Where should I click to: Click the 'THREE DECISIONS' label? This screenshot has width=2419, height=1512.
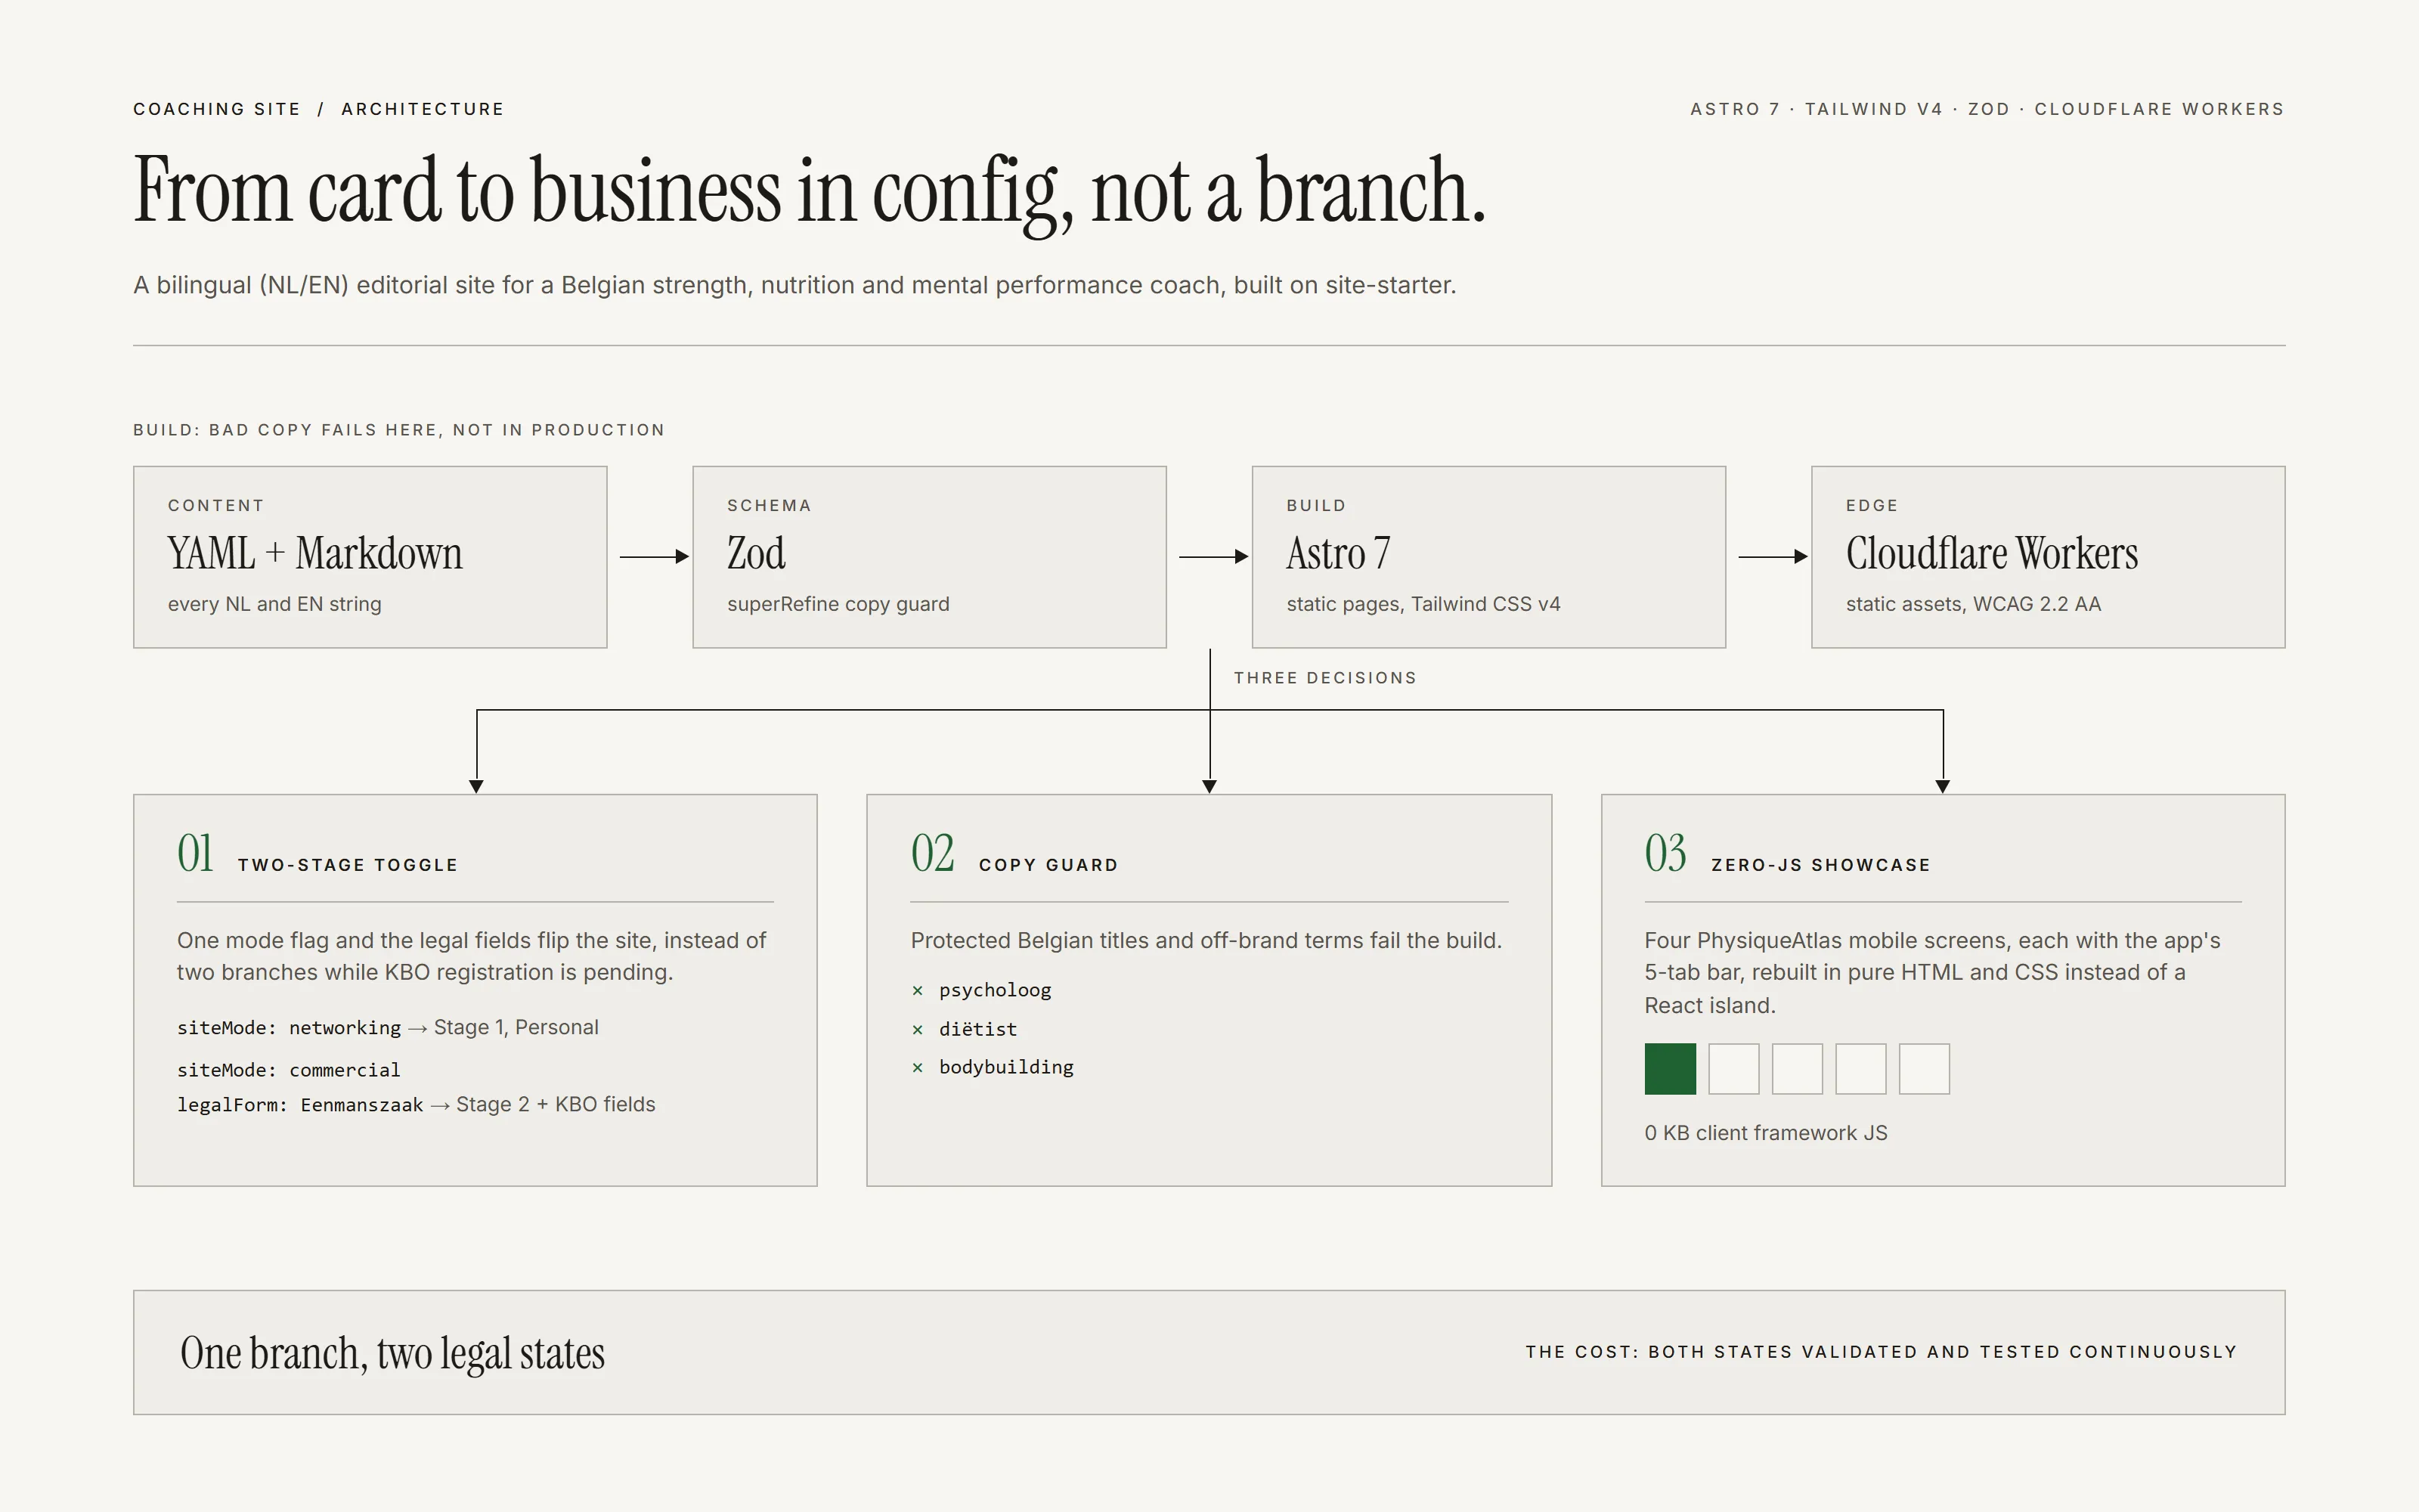[1325, 678]
